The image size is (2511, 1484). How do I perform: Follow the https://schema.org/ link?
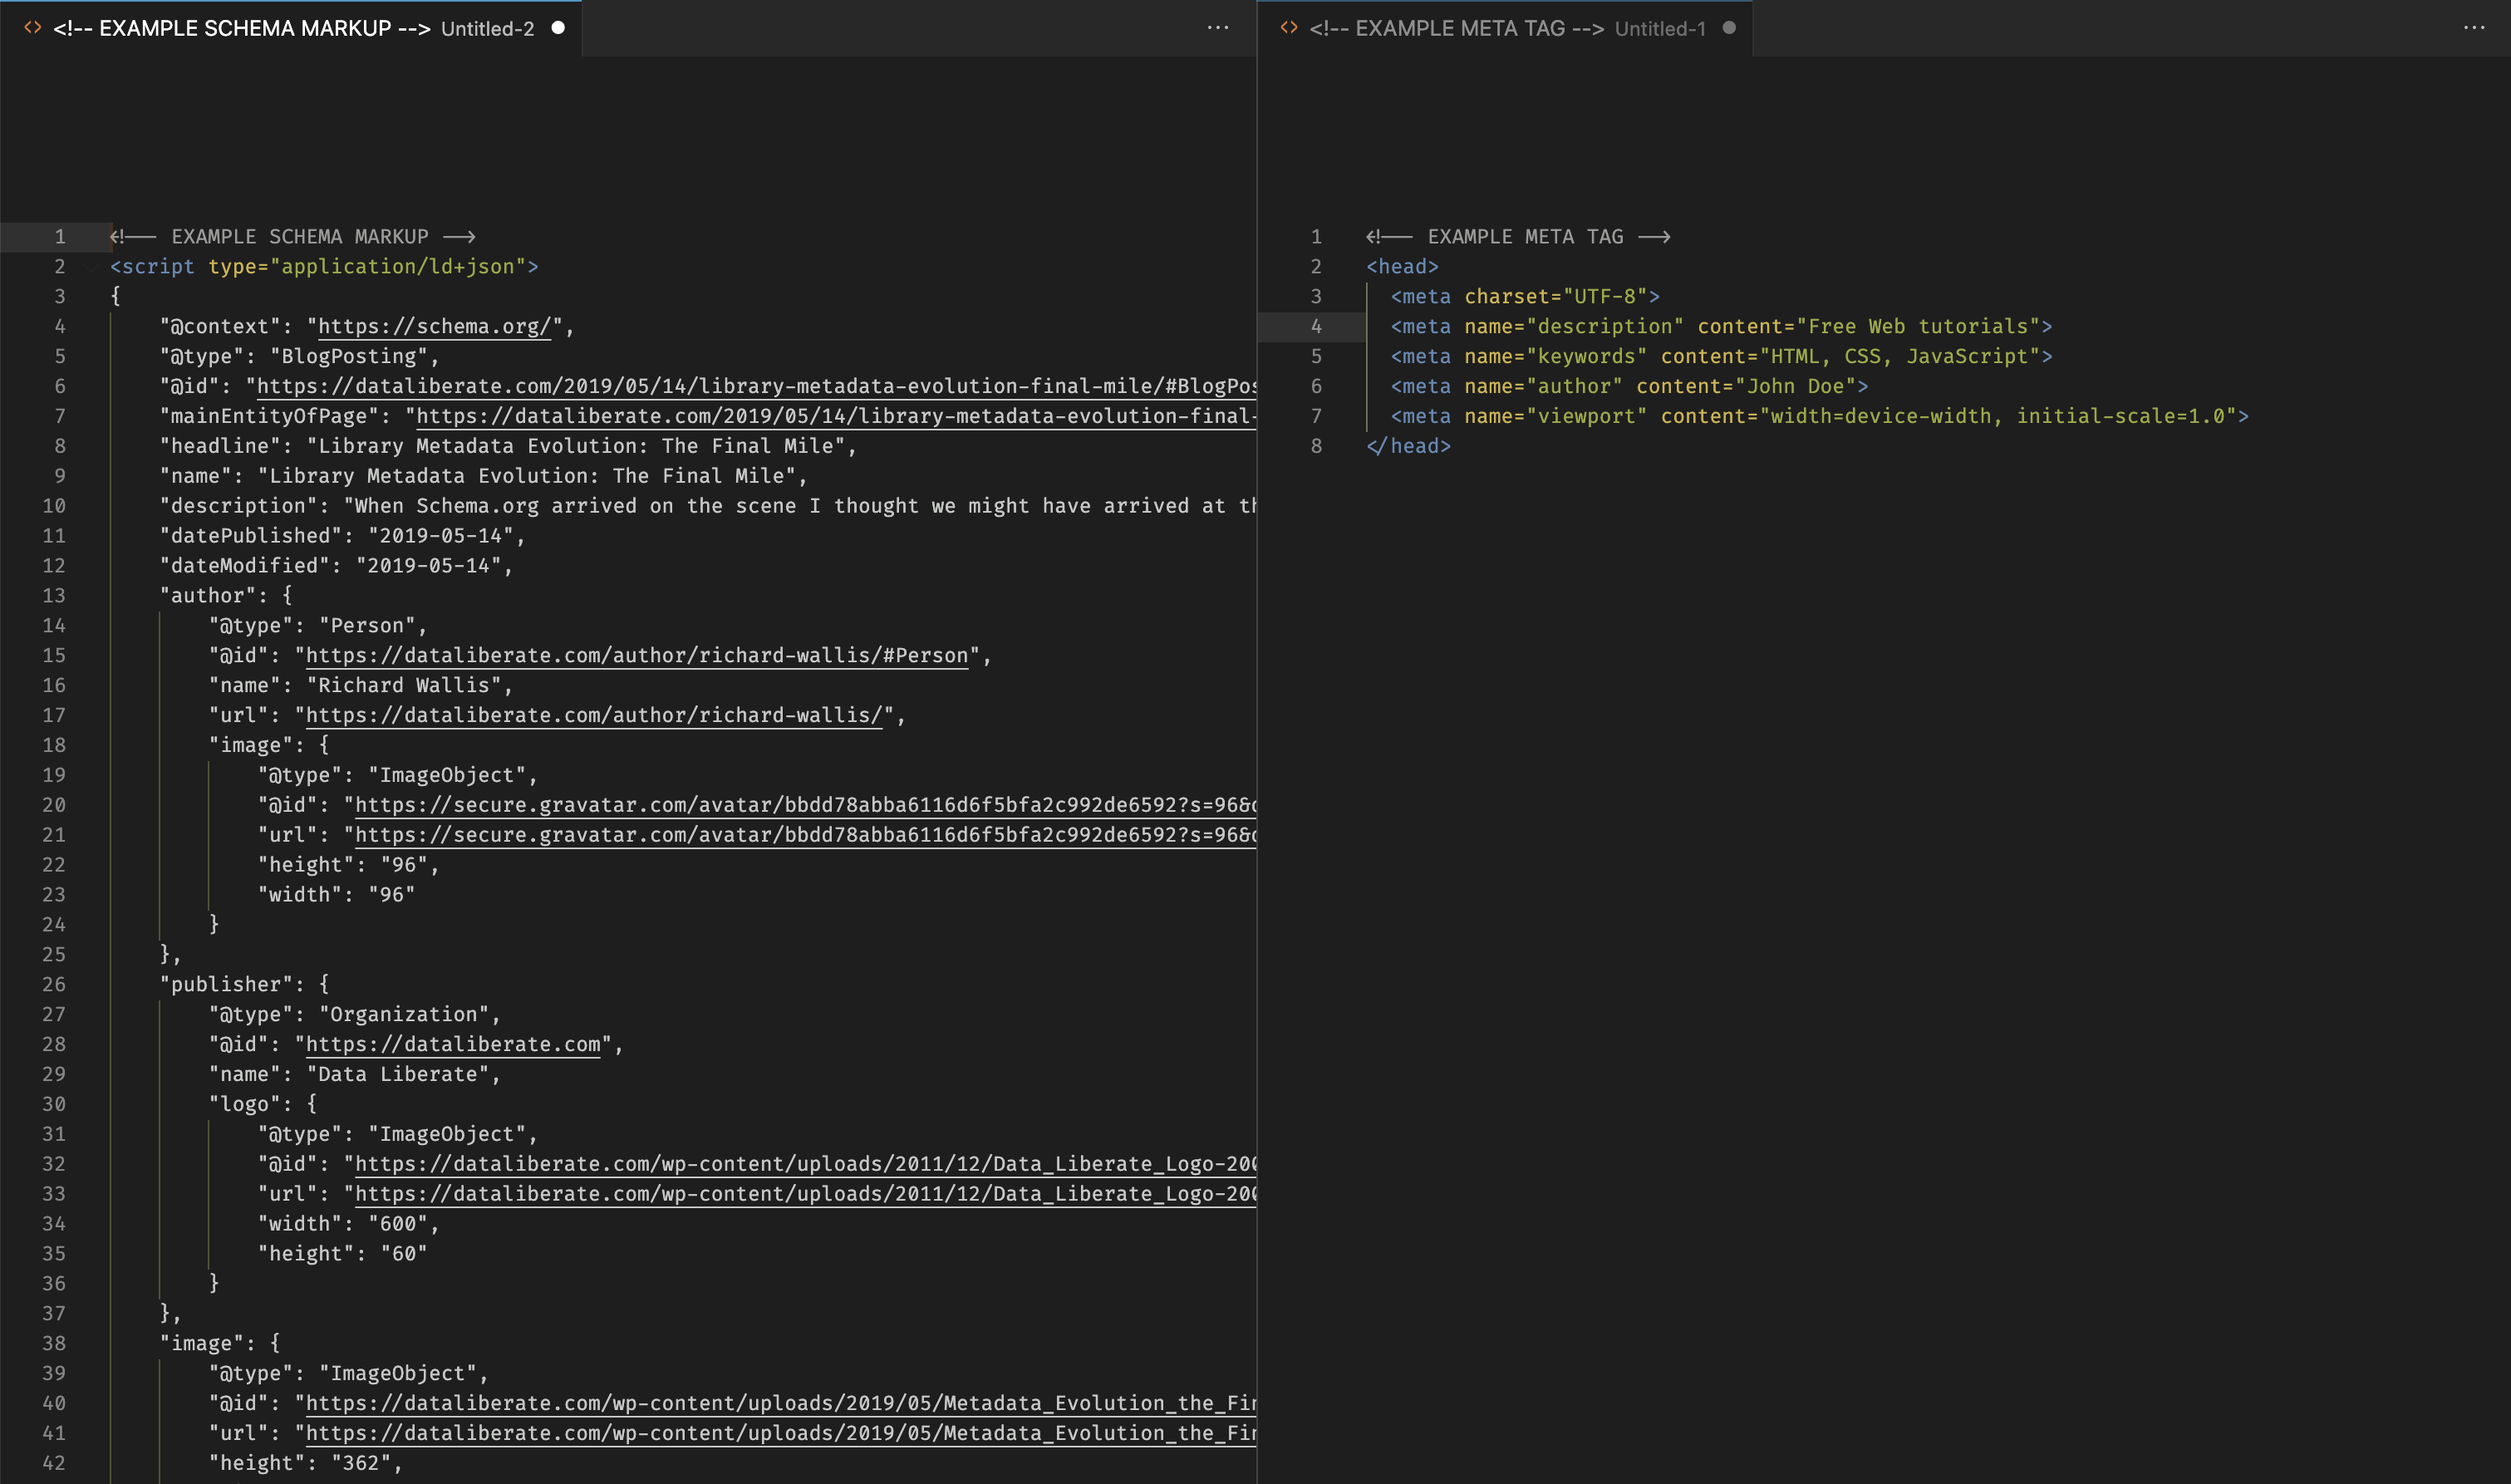(434, 327)
